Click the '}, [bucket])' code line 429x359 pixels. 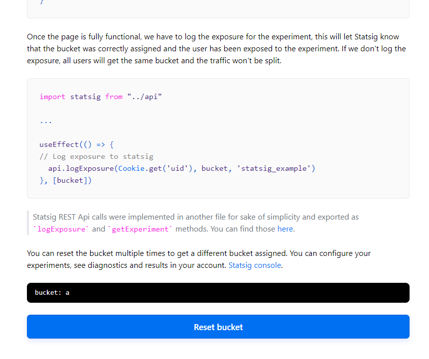pyautogui.click(x=66, y=180)
